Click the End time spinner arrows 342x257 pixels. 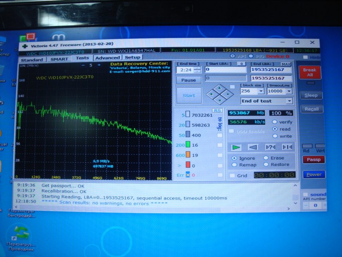point(198,70)
